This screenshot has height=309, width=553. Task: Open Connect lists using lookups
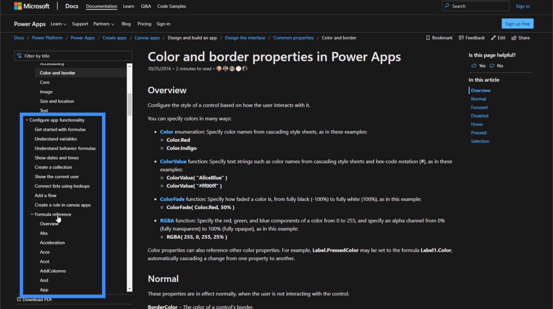point(62,186)
